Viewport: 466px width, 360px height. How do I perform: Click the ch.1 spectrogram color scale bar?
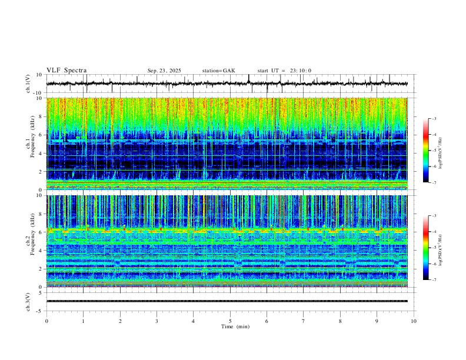pos(425,151)
